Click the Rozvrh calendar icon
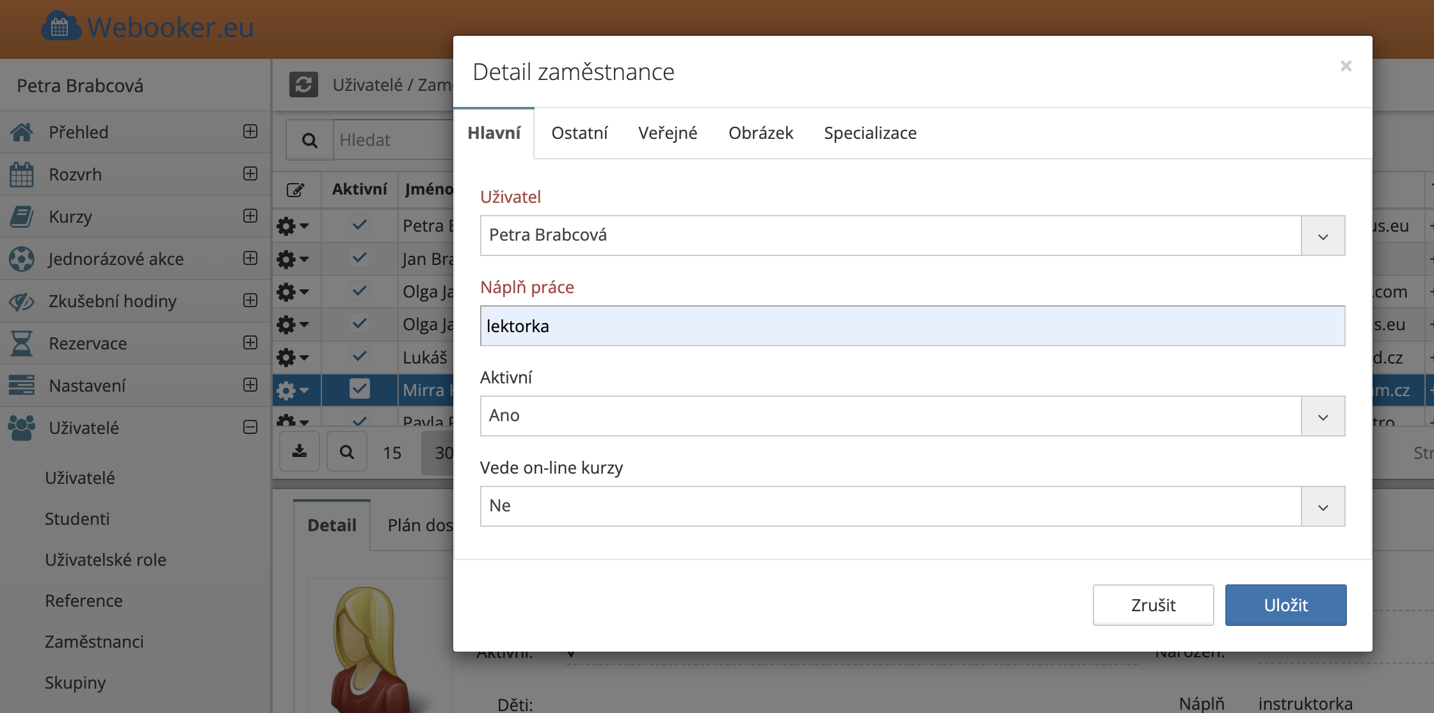 [x=22, y=175]
